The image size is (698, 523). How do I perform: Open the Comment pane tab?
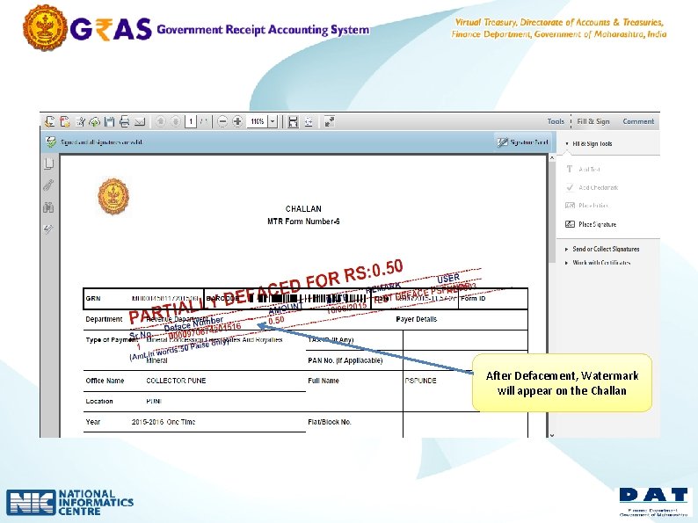[x=638, y=121]
